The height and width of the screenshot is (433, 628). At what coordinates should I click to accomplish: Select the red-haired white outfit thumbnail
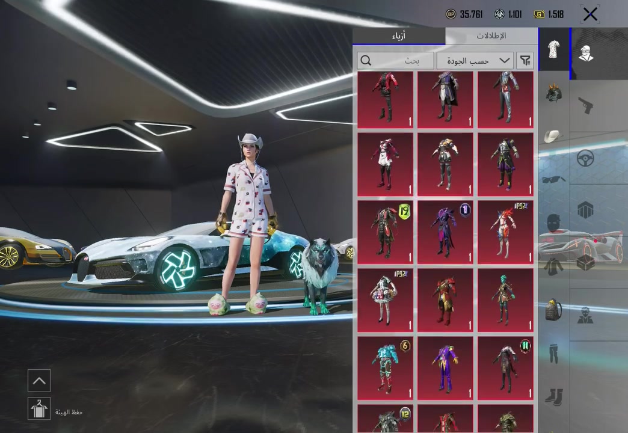pos(505,232)
